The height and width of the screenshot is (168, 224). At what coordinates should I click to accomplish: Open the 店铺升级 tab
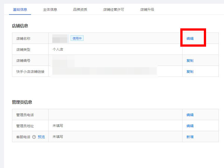coord(147,9)
